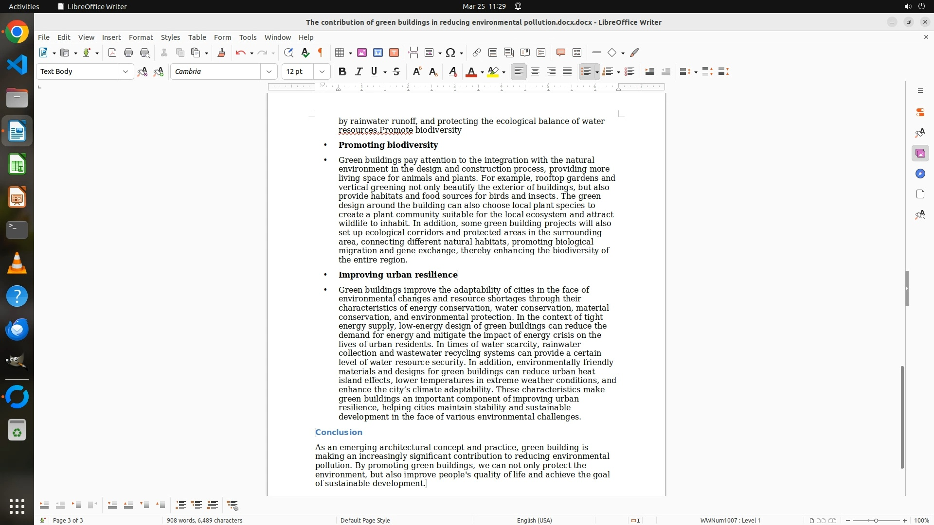Click the zoom slider in status bar
934x525 pixels.
coord(876,520)
